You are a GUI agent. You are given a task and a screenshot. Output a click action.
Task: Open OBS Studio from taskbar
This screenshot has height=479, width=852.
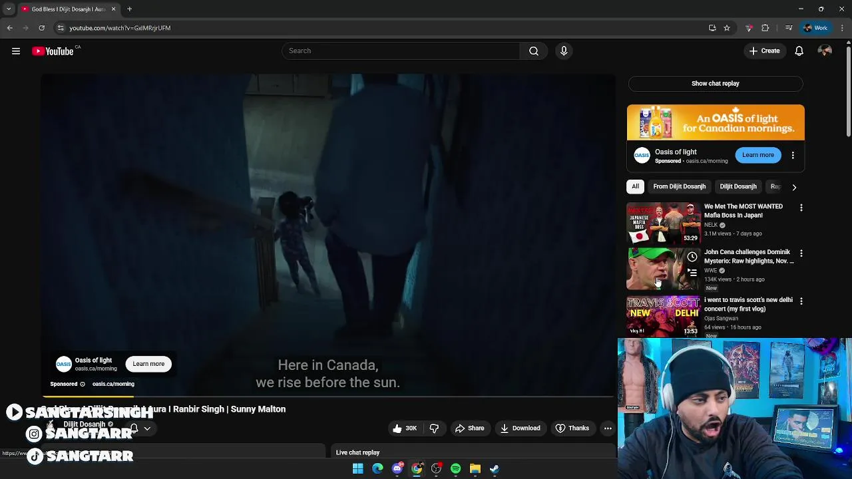[436, 469]
